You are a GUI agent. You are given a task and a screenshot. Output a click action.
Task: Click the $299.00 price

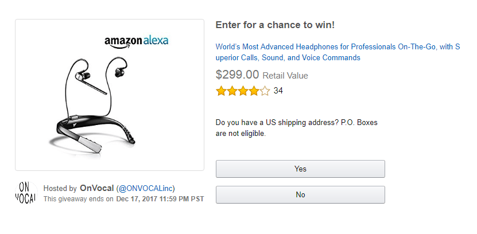(237, 75)
